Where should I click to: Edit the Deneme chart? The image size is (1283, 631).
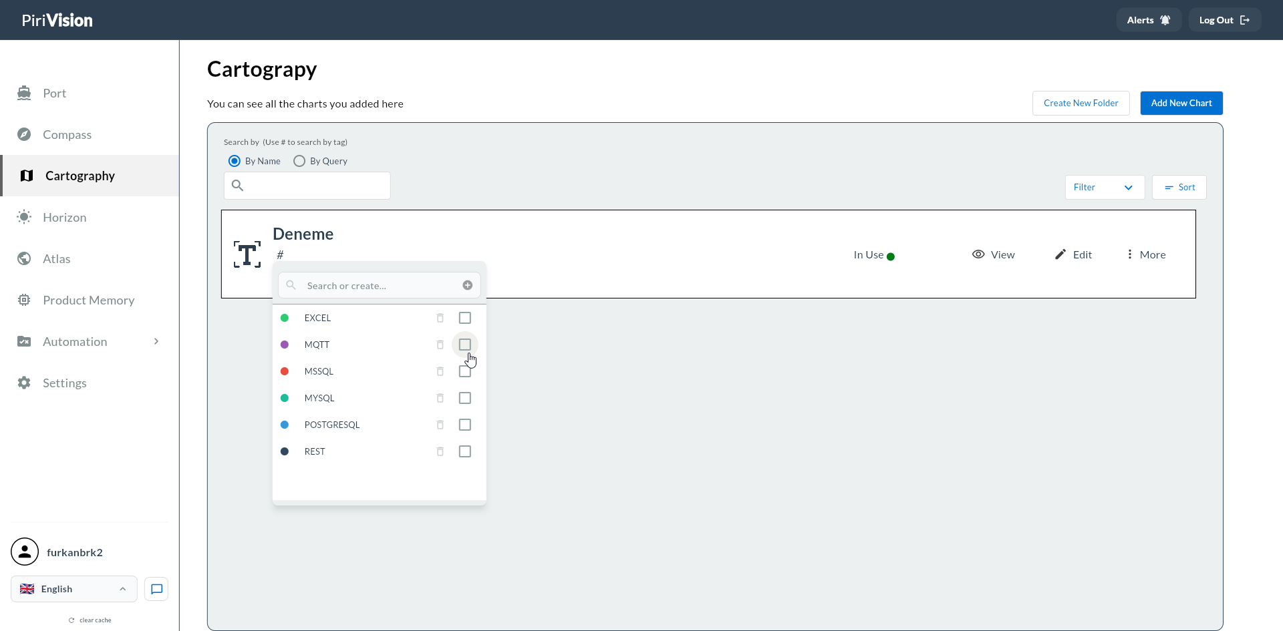[x=1073, y=254]
